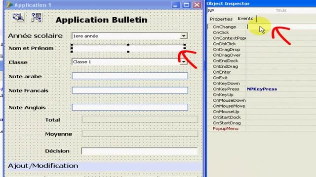Select the Nom et Prénom edit field
Viewport: 316px width, 177px height.
click(x=128, y=48)
